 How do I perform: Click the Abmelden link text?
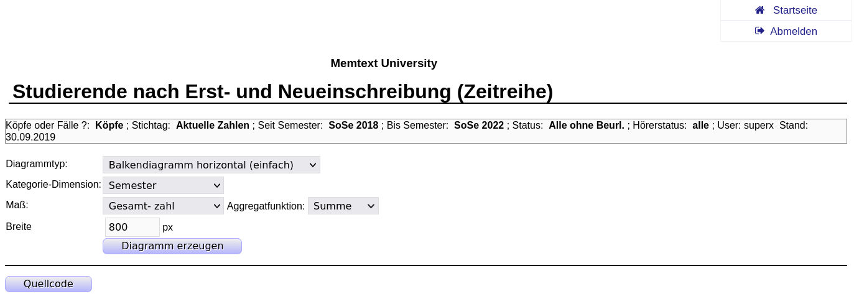click(794, 31)
